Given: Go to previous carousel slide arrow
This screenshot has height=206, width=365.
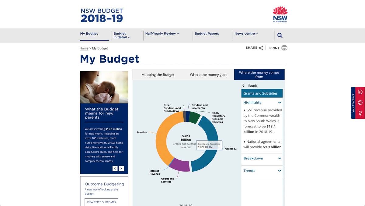Looking at the screenshot, I should pos(115,168).
